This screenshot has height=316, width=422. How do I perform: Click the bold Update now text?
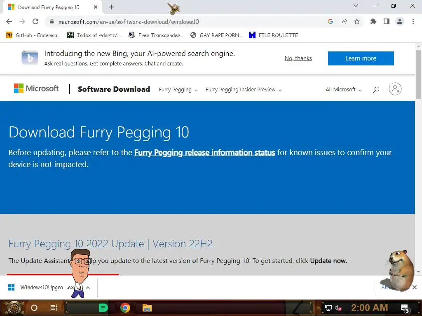coord(328,261)
